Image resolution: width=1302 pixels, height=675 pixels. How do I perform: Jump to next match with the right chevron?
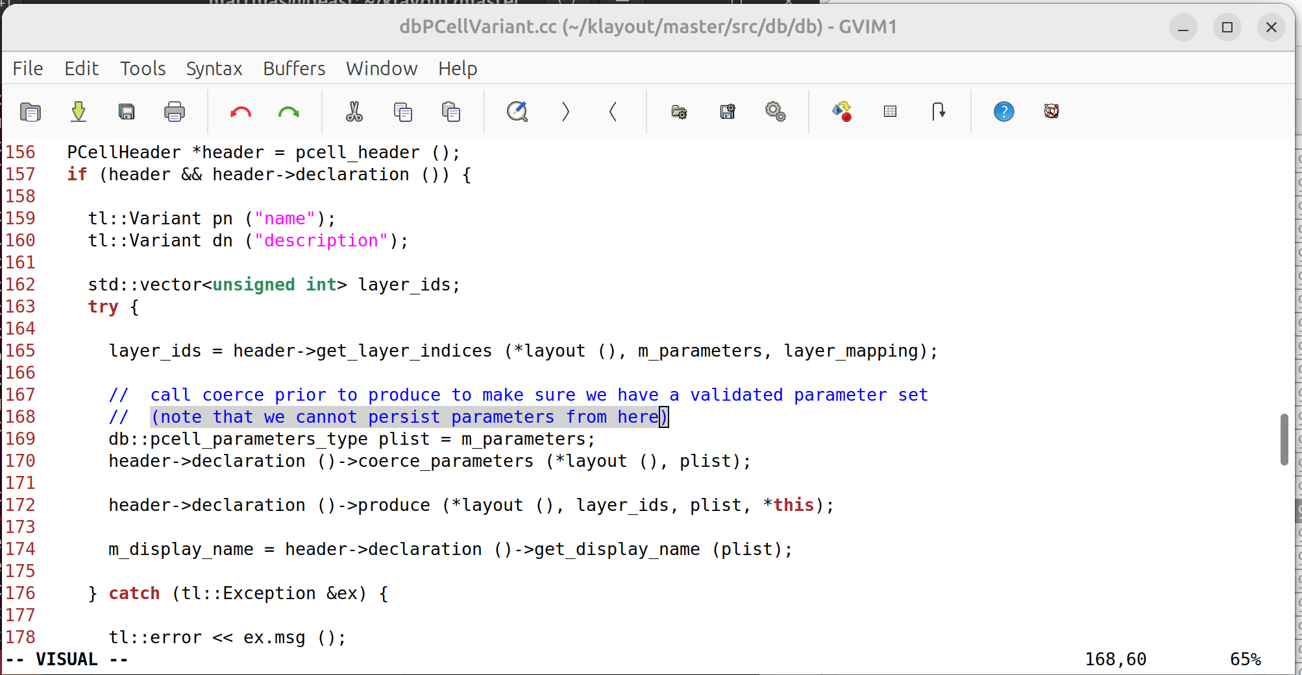click(x=565, y=112)
